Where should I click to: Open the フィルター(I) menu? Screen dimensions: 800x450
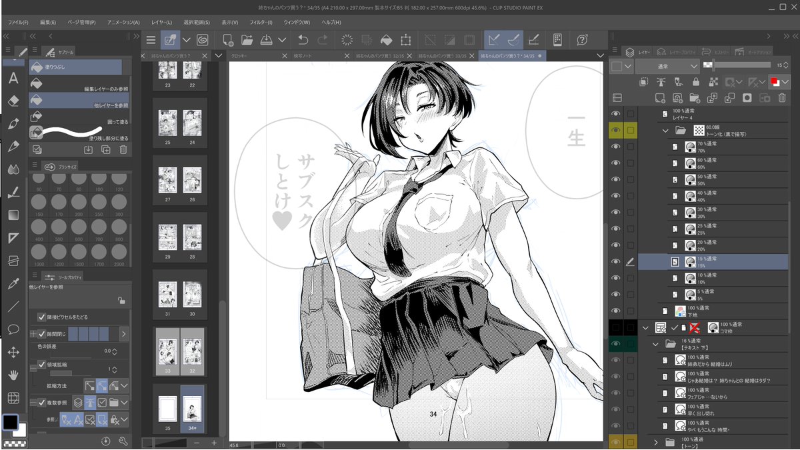[x=259, y=22]
